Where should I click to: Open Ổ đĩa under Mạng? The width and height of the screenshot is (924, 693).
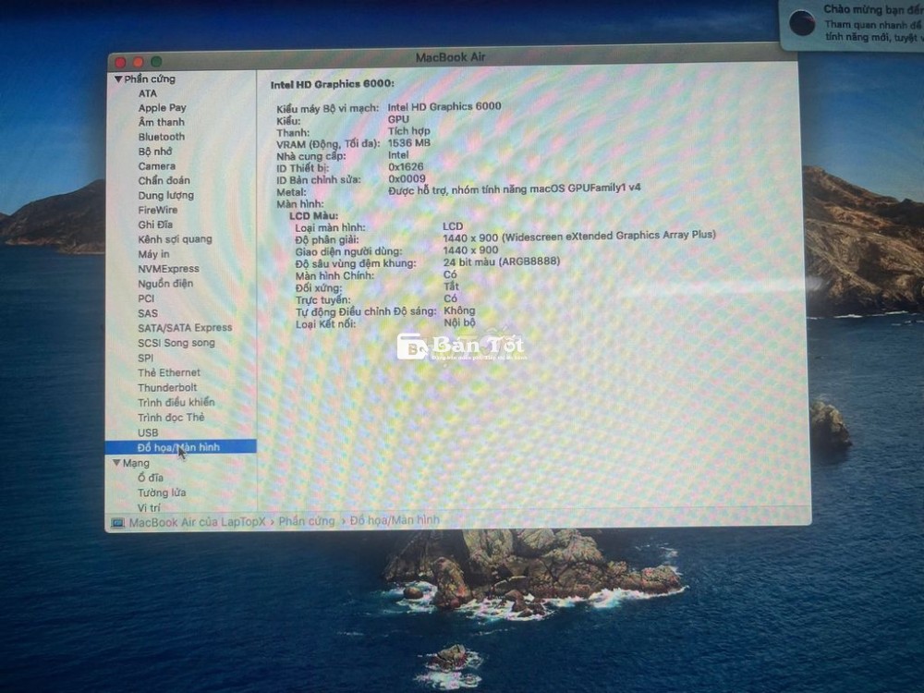coord(151,478)
